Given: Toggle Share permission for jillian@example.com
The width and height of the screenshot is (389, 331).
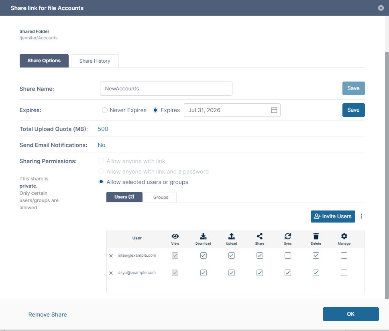Looking at the screenshot, I should tap(259, 255).
